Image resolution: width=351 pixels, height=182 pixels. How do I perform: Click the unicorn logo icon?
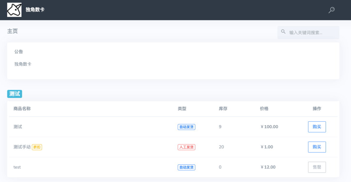[14, 10]
